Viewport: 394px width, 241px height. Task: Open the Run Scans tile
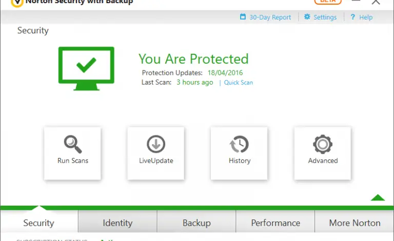(x=72, y=153)
